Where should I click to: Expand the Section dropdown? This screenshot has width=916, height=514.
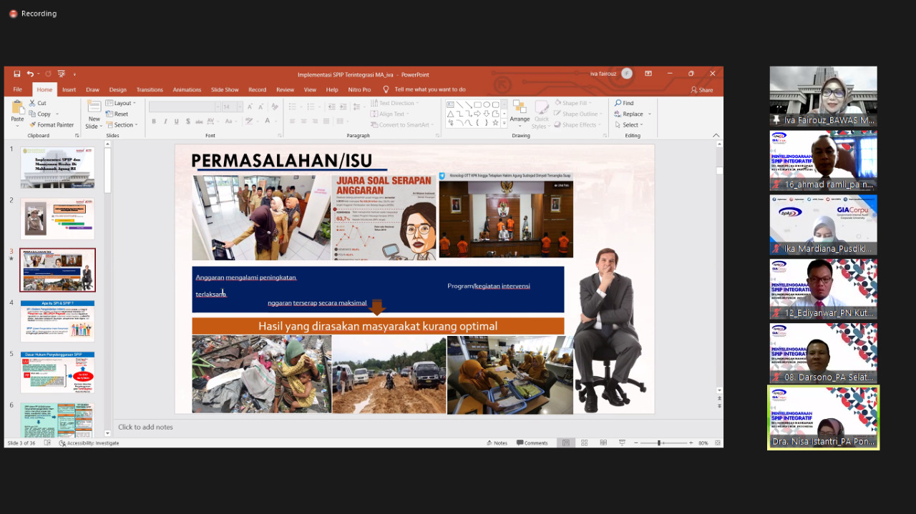(121, 124)
